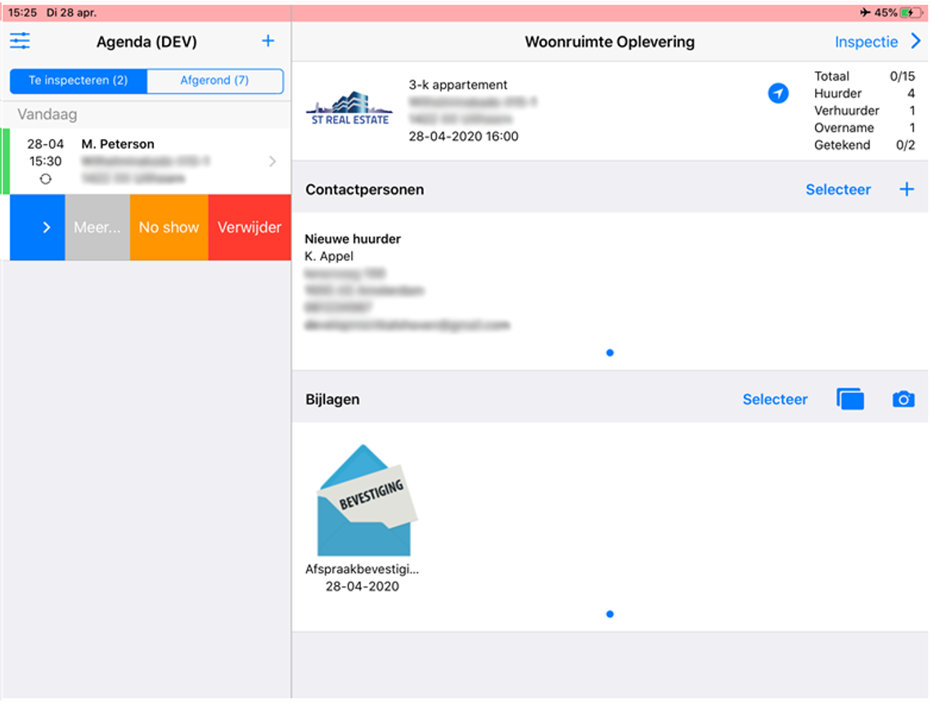The image size is (932, 703).
Task: Tap page indicator dot under Bijlagen
Action: [610, 615]
